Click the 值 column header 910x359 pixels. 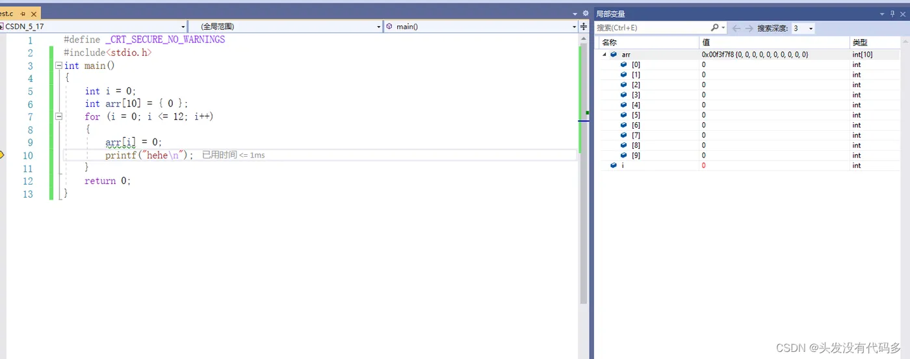click(775, 42)
